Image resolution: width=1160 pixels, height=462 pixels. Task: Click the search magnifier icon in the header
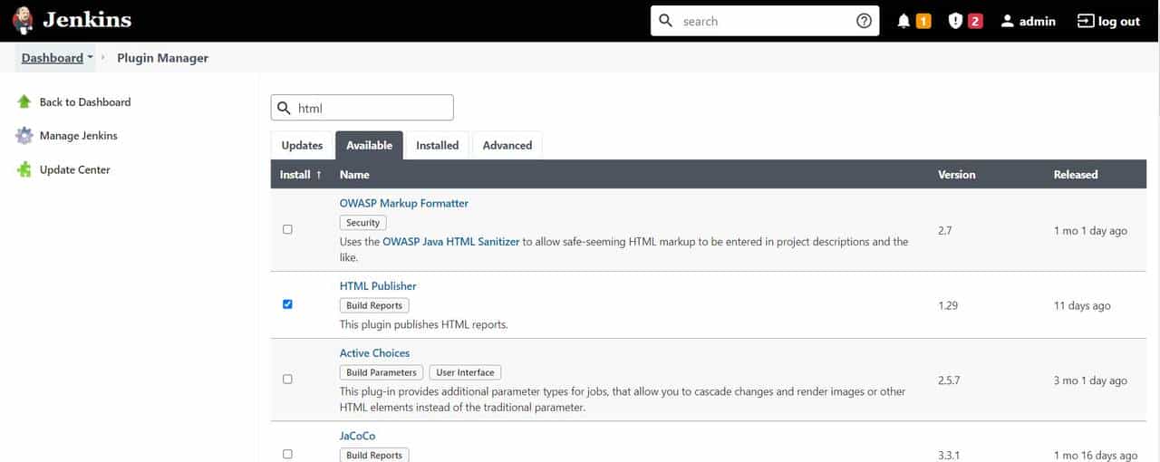point(666,21)
